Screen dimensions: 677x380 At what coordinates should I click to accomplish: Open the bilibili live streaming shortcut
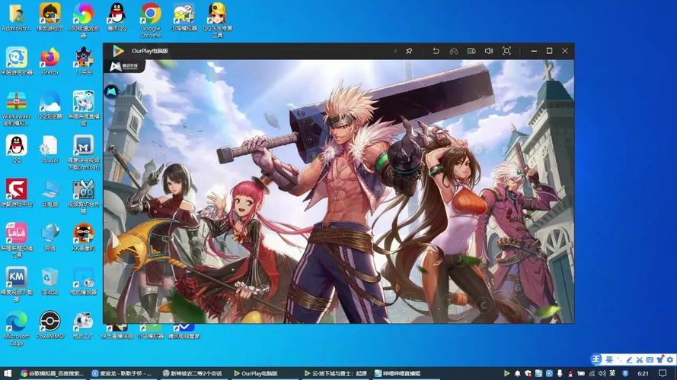[83, 108]
